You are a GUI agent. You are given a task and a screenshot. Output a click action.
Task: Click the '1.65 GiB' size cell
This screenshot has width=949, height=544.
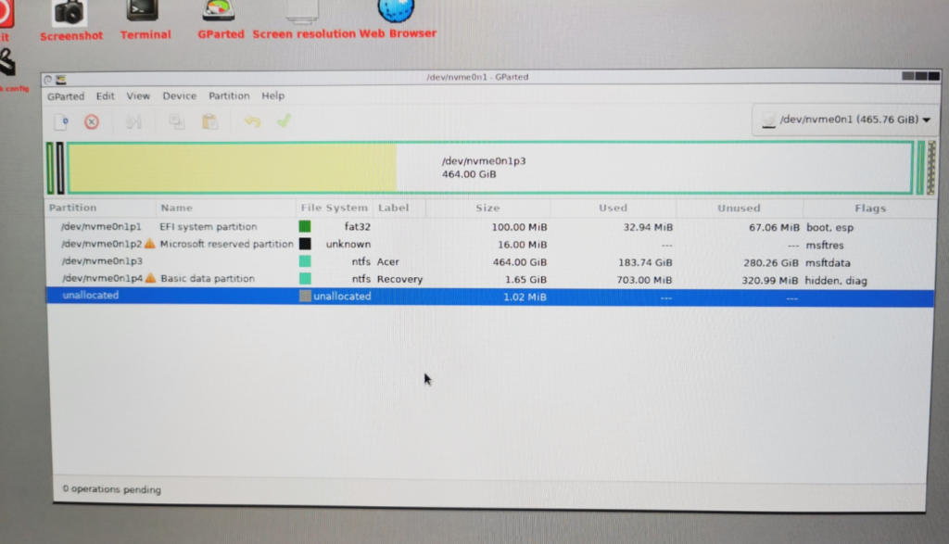525,280
